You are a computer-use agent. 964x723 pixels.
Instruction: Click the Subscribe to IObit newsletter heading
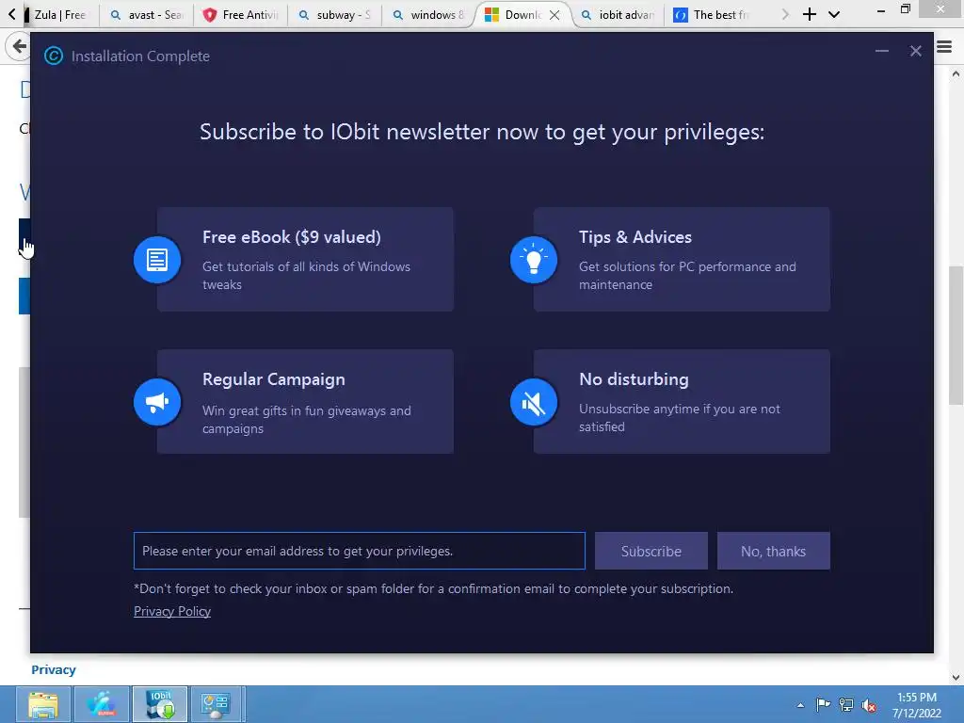tap(482, 132)
